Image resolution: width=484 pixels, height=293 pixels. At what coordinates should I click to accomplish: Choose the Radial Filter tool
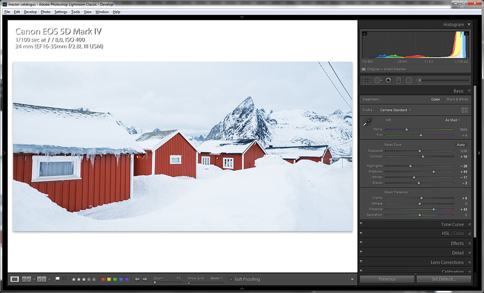point(409,80)
